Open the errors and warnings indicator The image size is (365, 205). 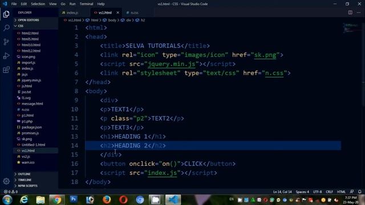pyautogui.click(x=11, y=192)
